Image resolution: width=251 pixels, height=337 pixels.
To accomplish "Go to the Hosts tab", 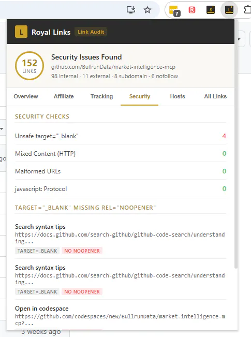I will pyautogui.click(x=178, y=96).
